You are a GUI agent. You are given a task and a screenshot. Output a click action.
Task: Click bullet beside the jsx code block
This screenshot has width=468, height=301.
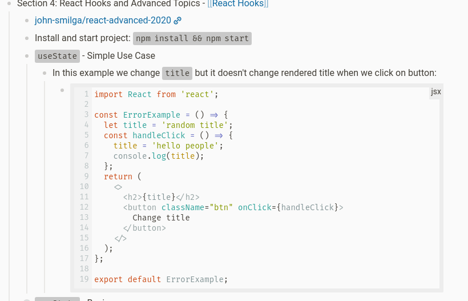[x=62, y=90]
